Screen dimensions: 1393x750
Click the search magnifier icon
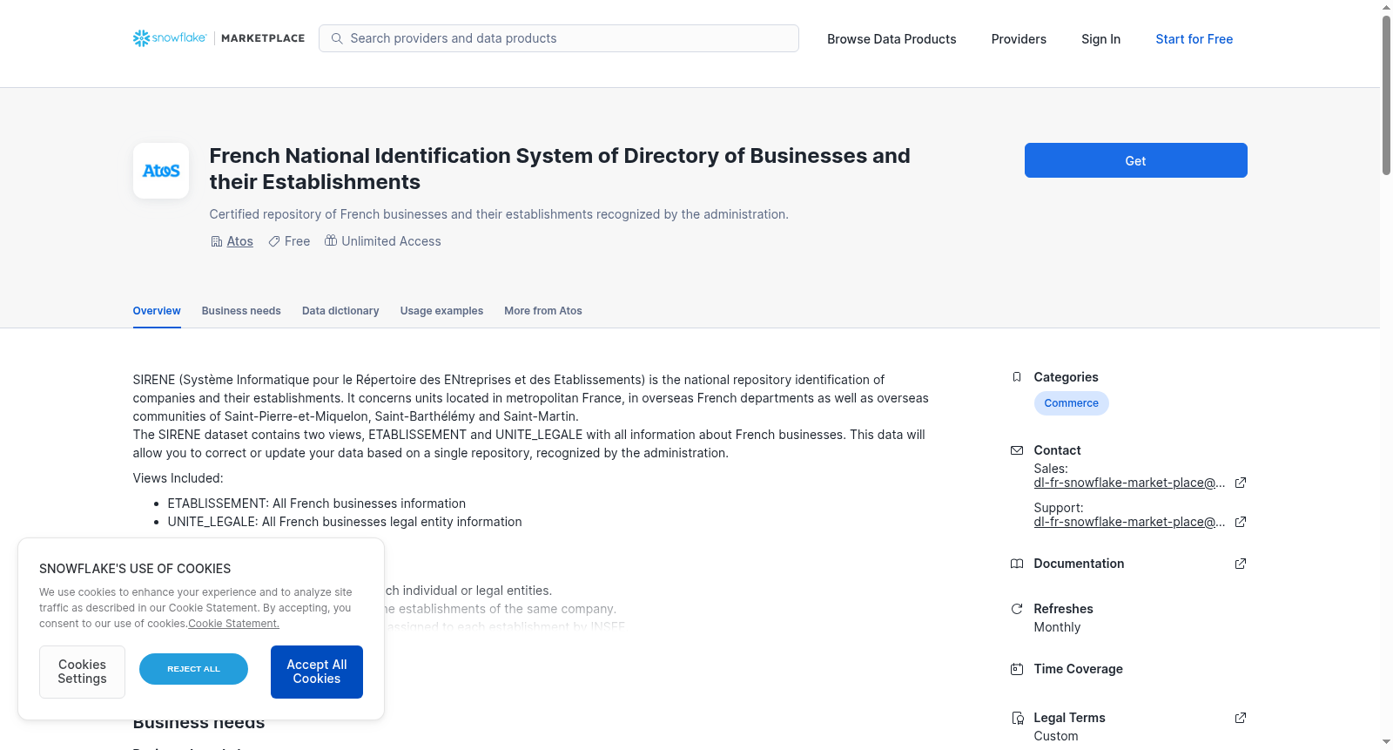[x=337, y=38]
